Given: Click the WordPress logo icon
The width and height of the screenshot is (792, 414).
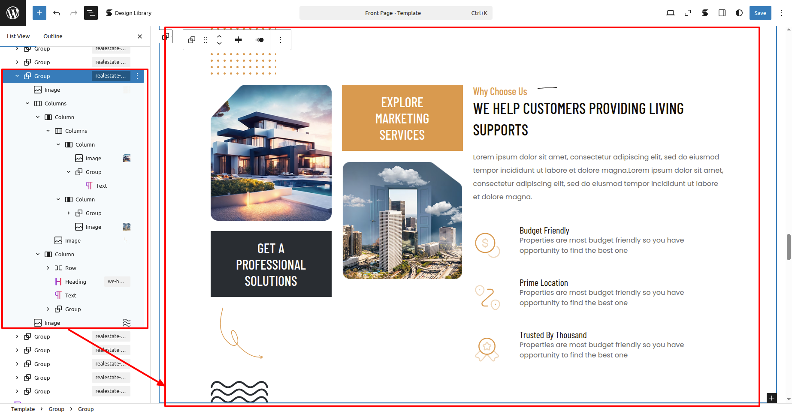Looking at the screenshot, I should click(x=13, y=13).
